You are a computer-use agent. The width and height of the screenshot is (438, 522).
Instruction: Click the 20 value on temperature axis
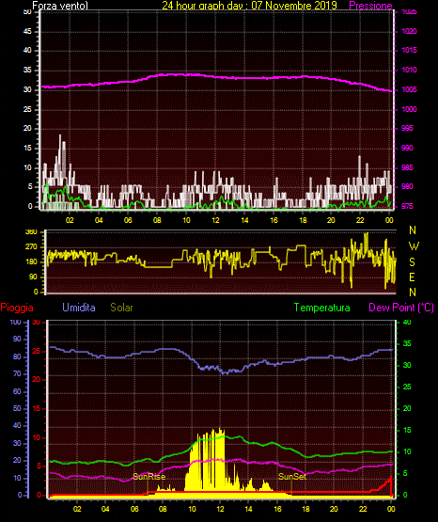(x=407, y=408)
